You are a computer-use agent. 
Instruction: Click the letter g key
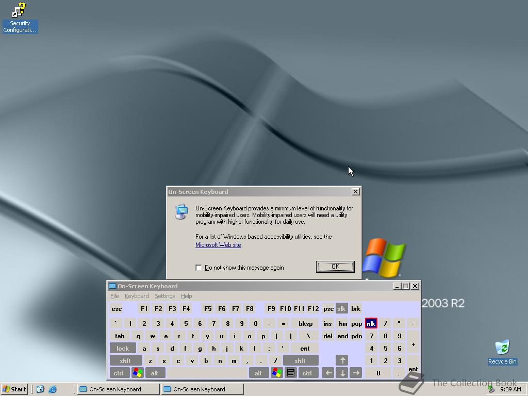click(200, 348)
